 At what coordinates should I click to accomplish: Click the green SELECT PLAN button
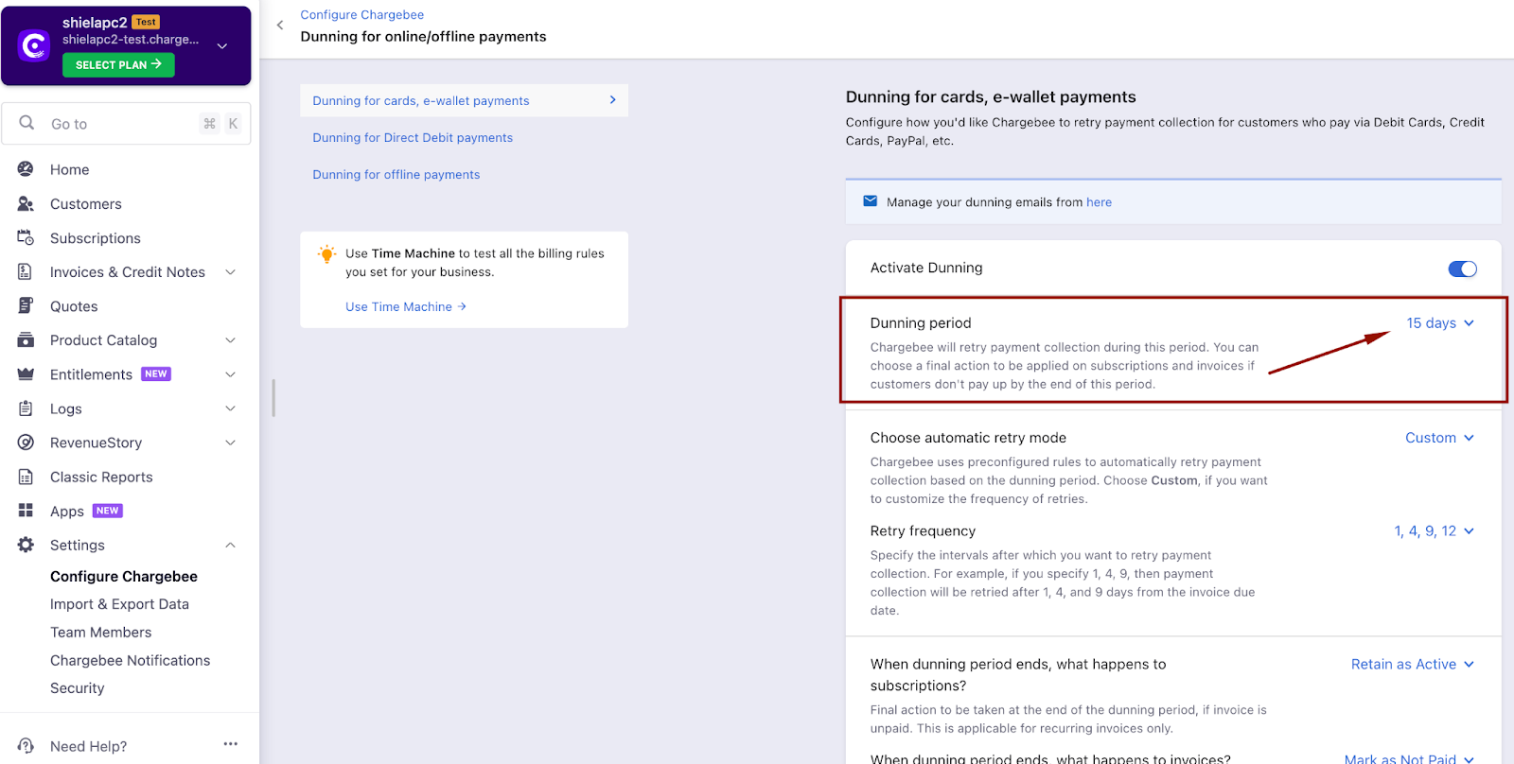click(118, 64)
